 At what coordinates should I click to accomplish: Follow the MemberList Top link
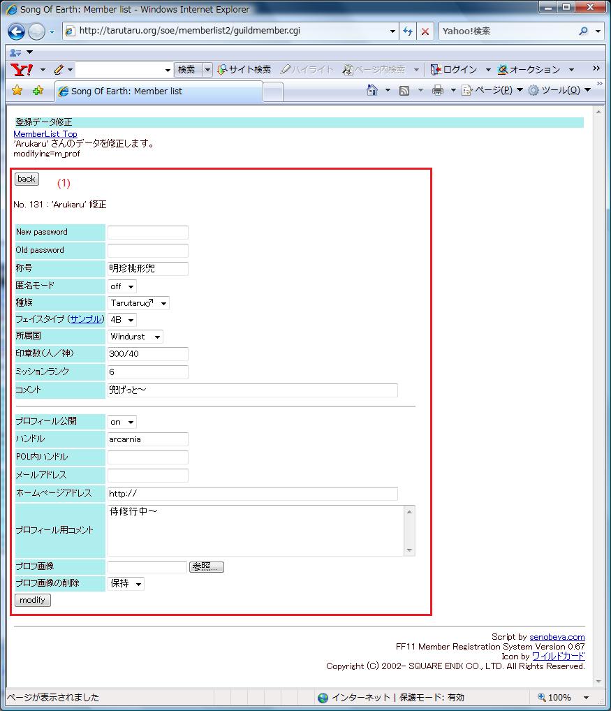(x=45, y=134)
